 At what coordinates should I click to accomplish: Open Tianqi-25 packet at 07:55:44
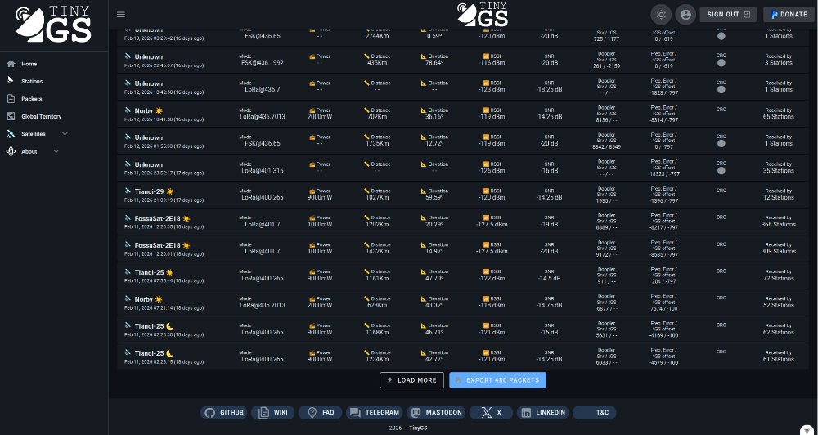pos(463,276)
